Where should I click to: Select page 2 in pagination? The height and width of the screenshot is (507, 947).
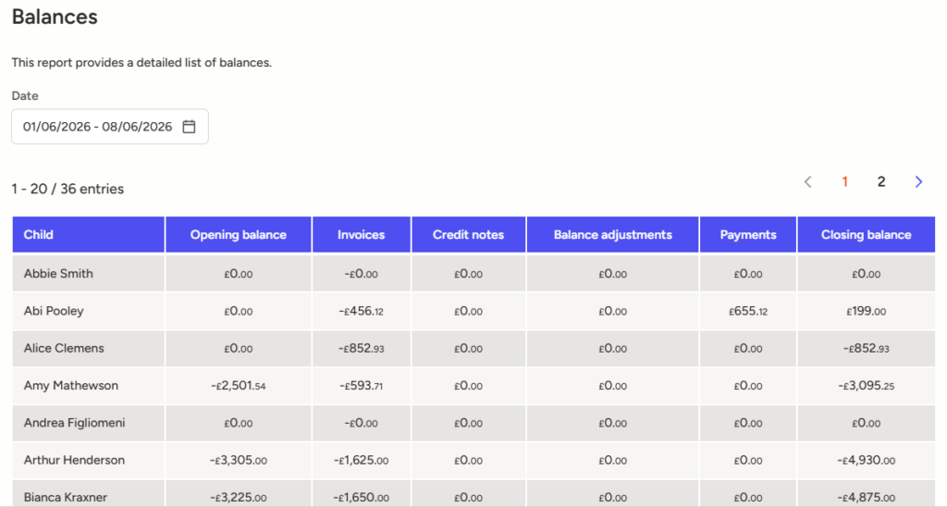(881, 182)
